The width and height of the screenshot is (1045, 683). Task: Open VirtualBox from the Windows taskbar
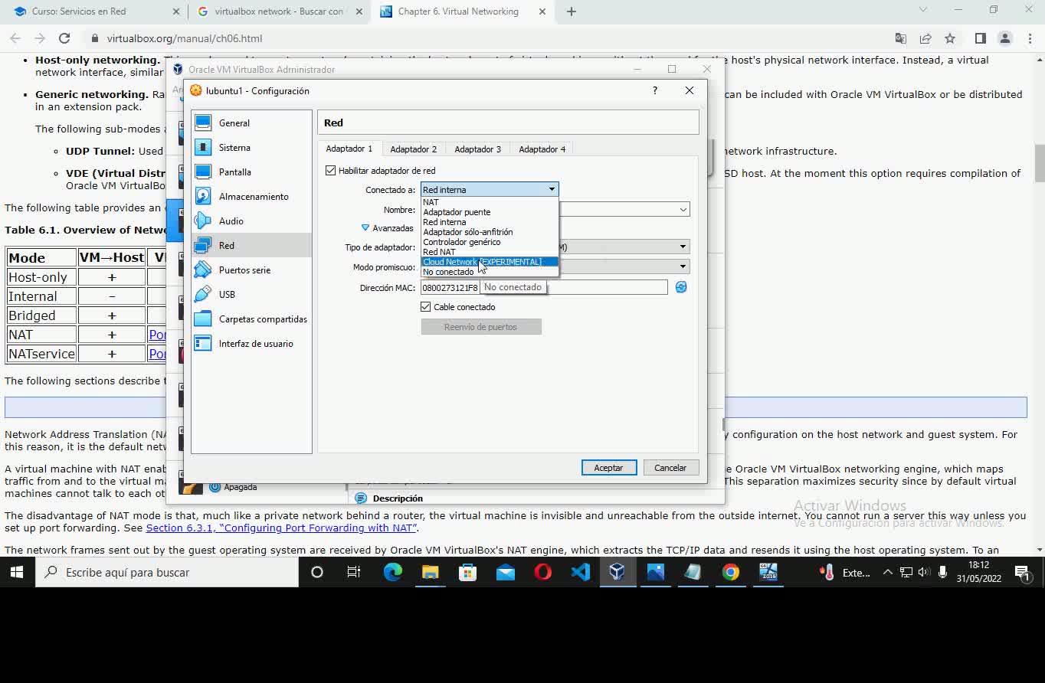pyautogui.click(x=617, y=572)
